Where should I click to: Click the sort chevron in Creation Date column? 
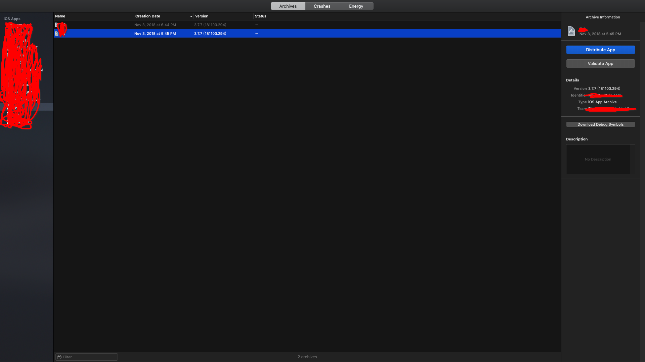tap(191, 16)
